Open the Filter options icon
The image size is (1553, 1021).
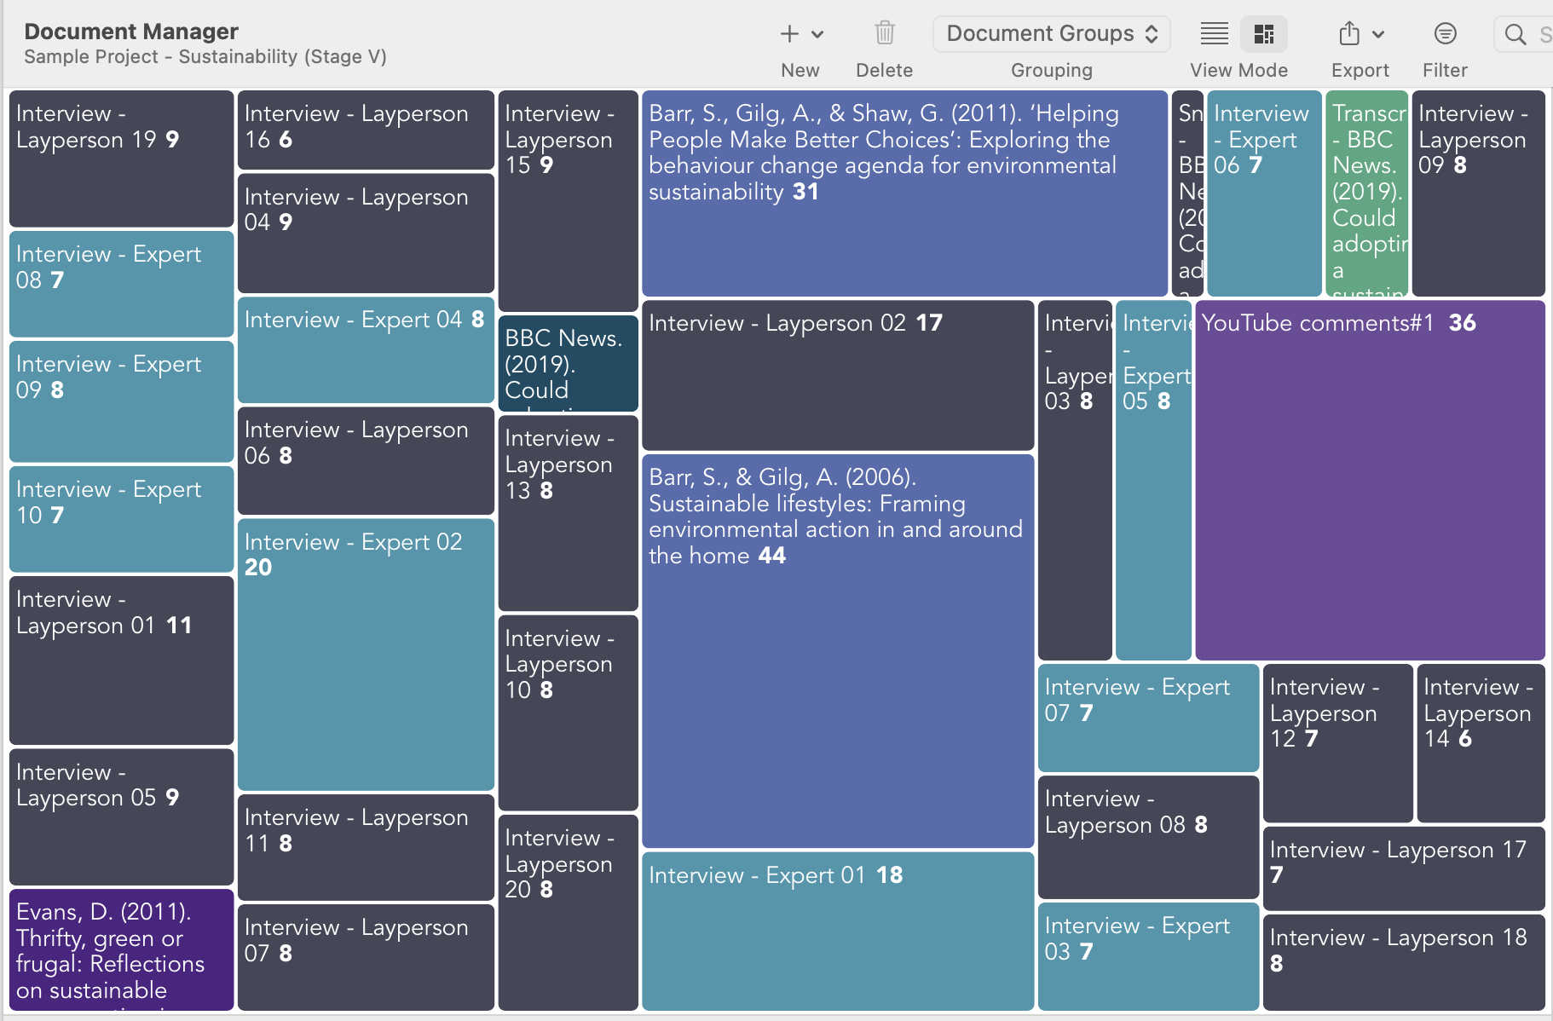click(x=1444, y=33)
